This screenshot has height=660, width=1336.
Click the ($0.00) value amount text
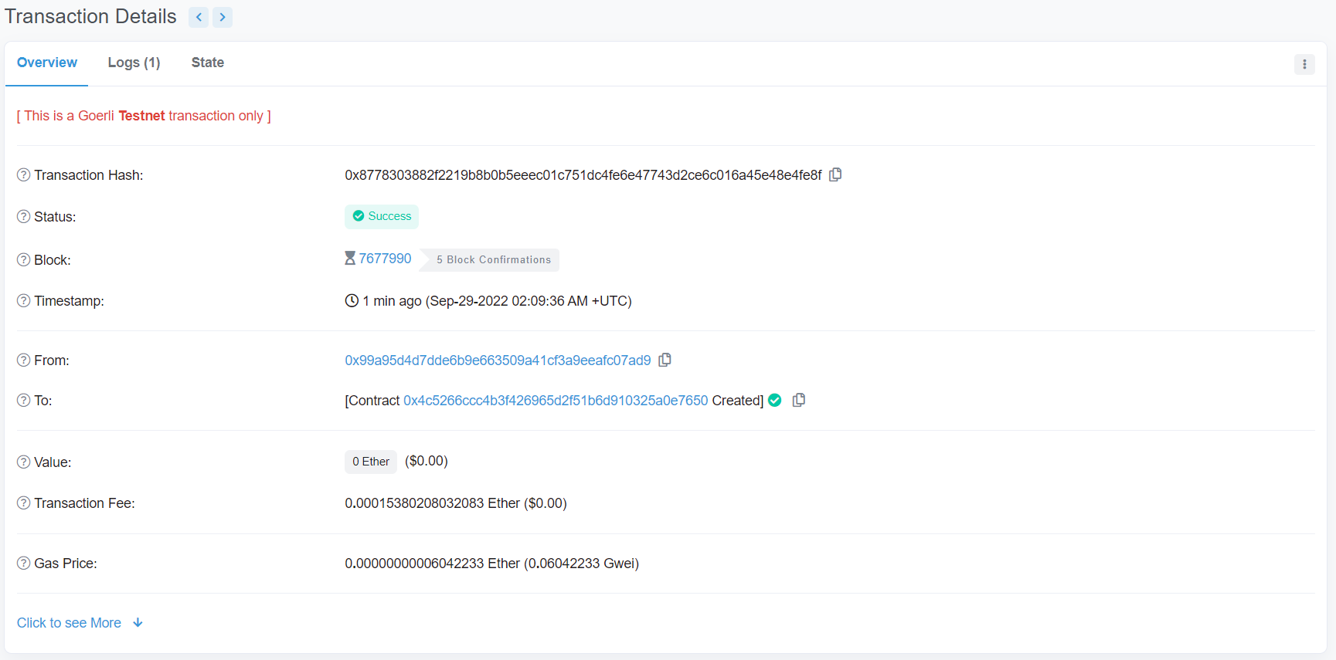click(427, 461)
